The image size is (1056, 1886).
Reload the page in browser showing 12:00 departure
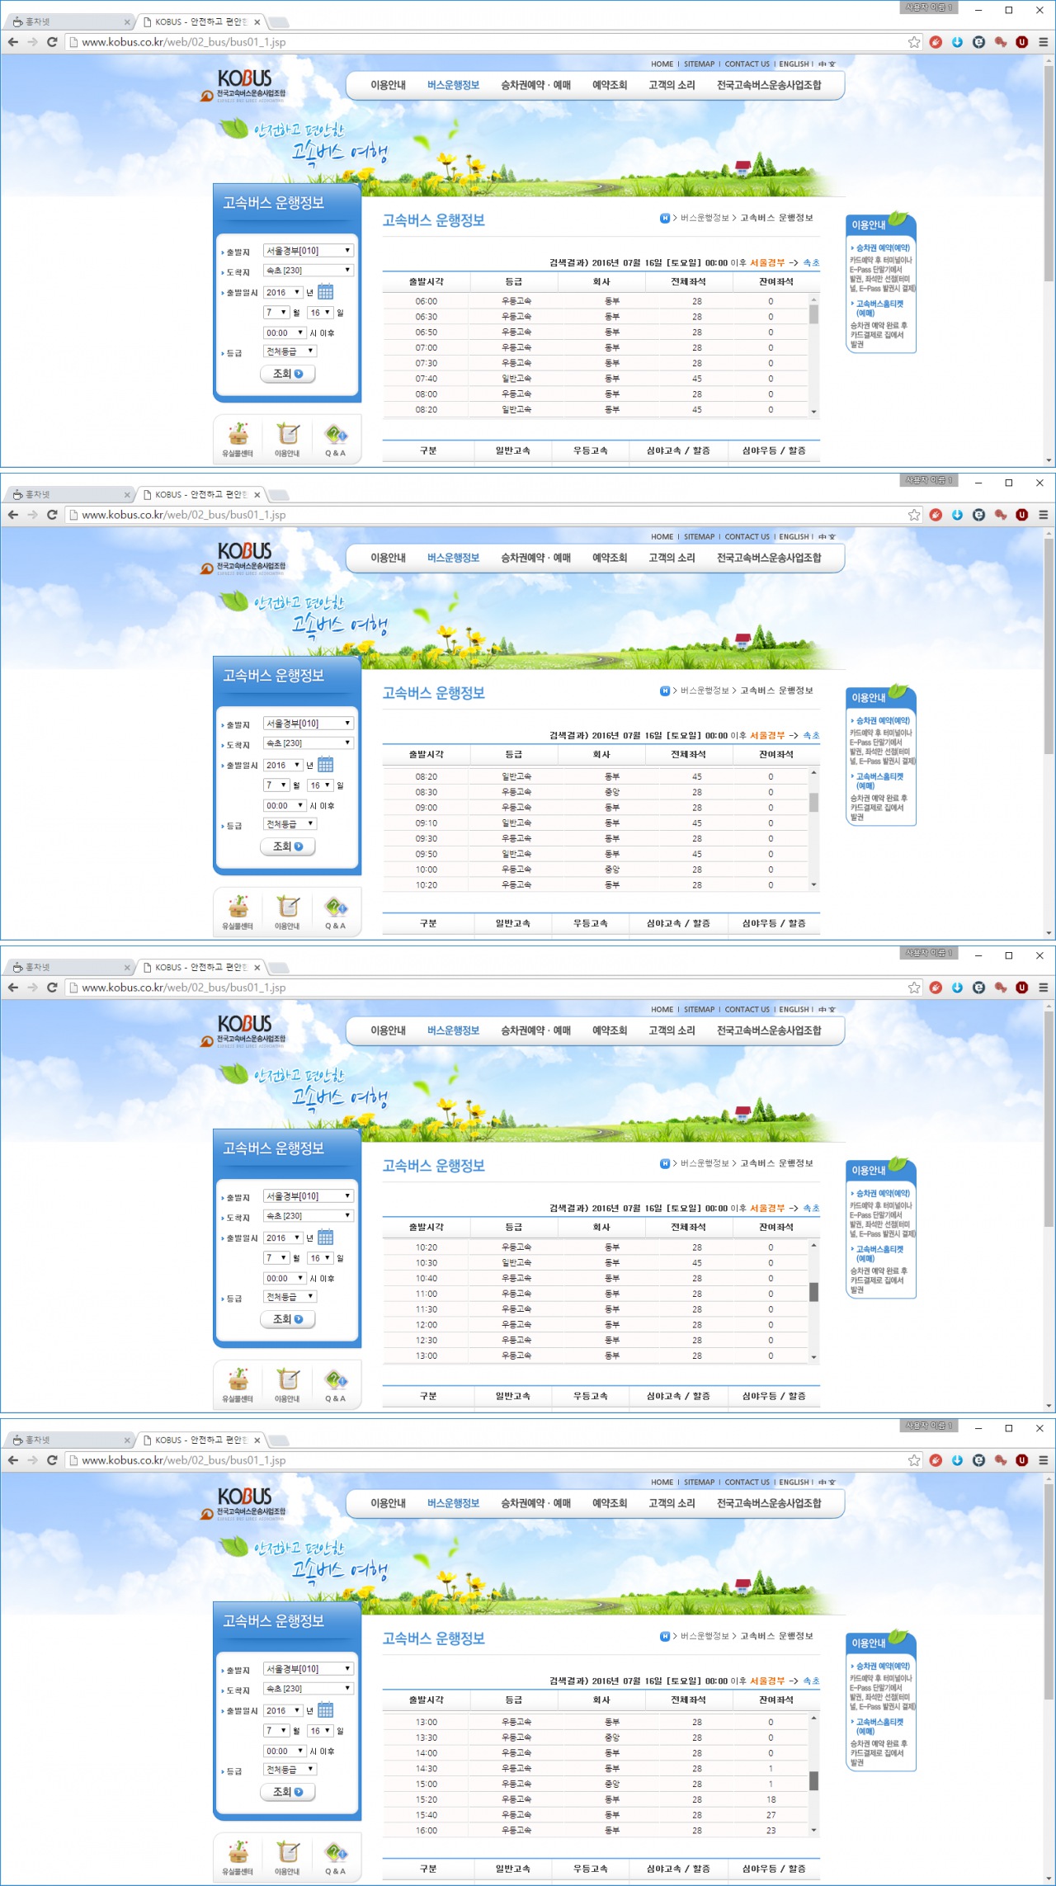coord(52,988)
